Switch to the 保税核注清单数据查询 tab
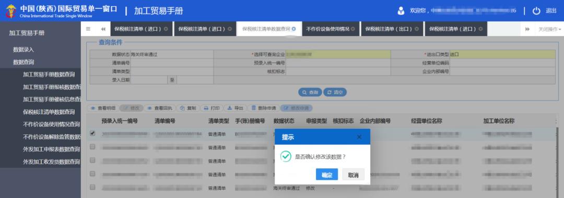This screenshot has width=564, height=198. click(x=266, y=29)
